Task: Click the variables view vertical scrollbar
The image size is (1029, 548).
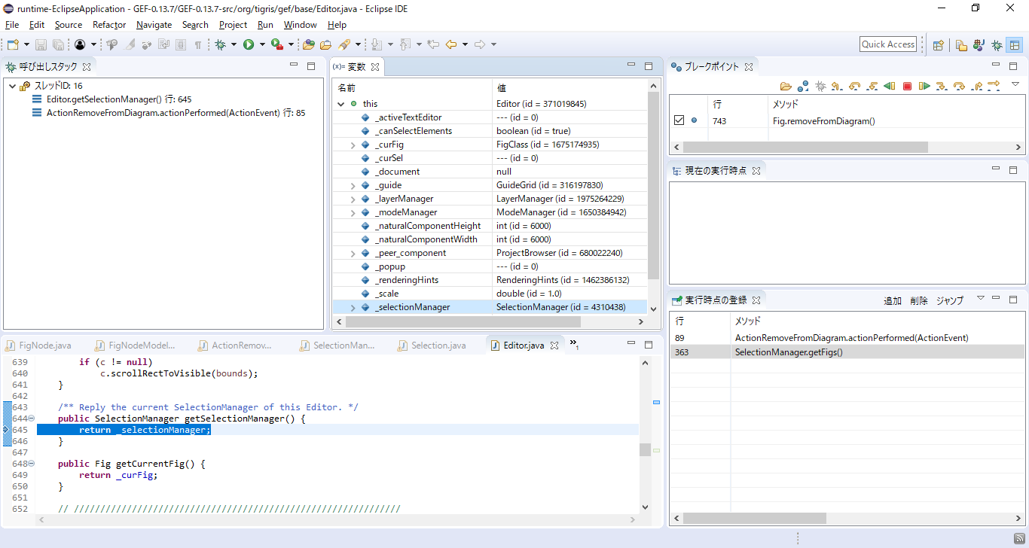Action: 654,184
